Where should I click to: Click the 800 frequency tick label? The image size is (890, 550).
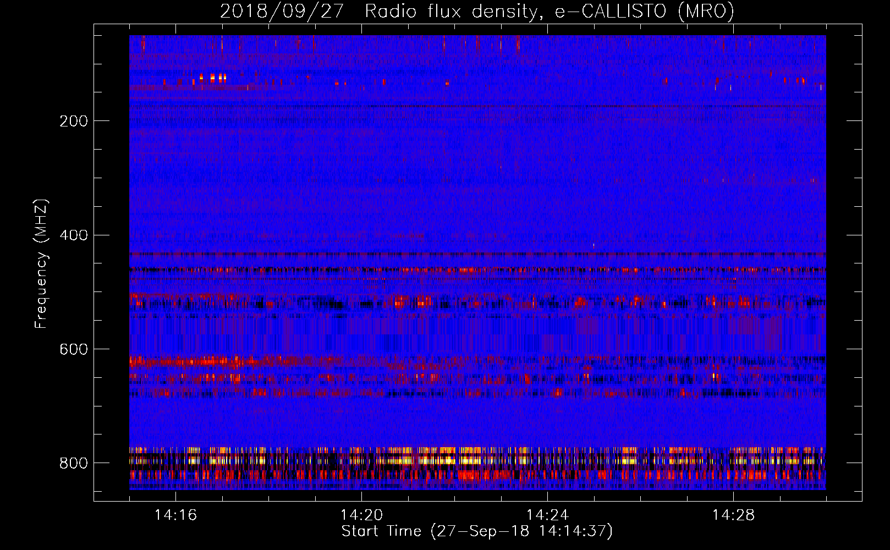pos(73,463)
